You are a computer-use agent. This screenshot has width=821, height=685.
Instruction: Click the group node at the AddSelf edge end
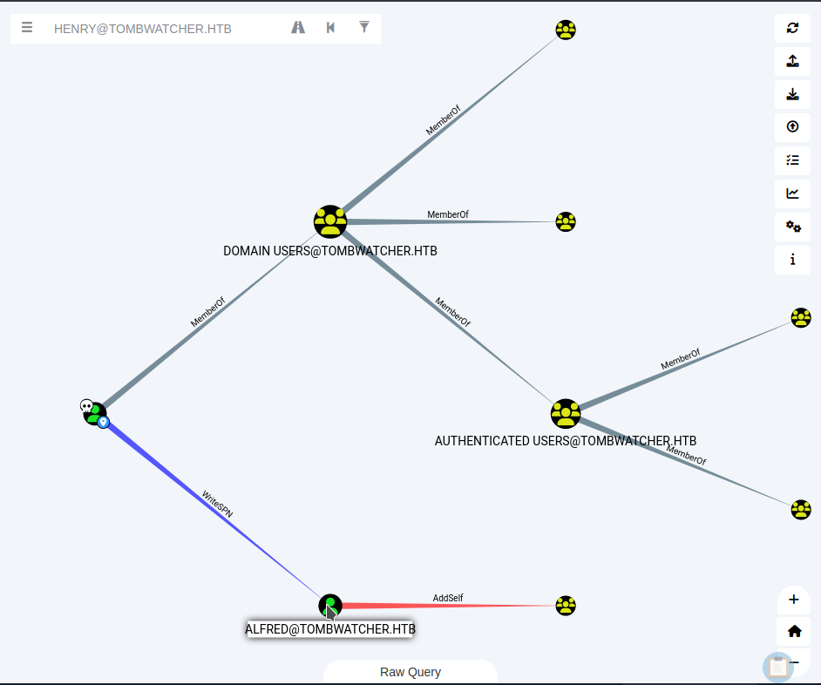tap(566, 605)
